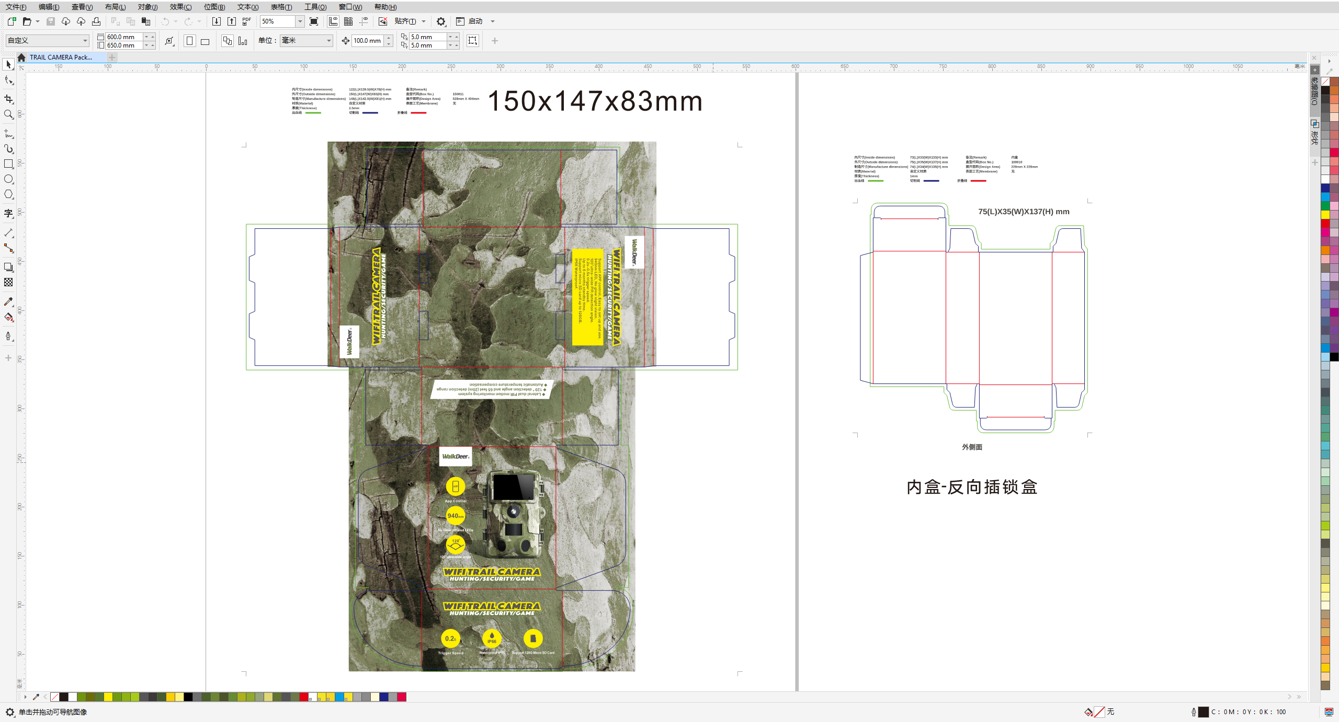Select the Zoom tool in the toolbox
Viewport: 1339px width, 722px height.
9,114
